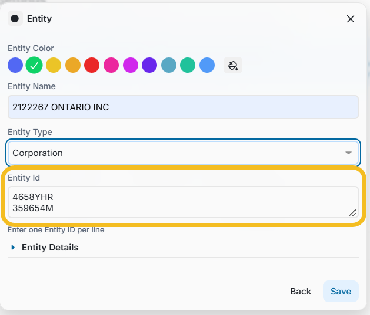
Task: Close the Entity dialog
Action: coord(351,19)
